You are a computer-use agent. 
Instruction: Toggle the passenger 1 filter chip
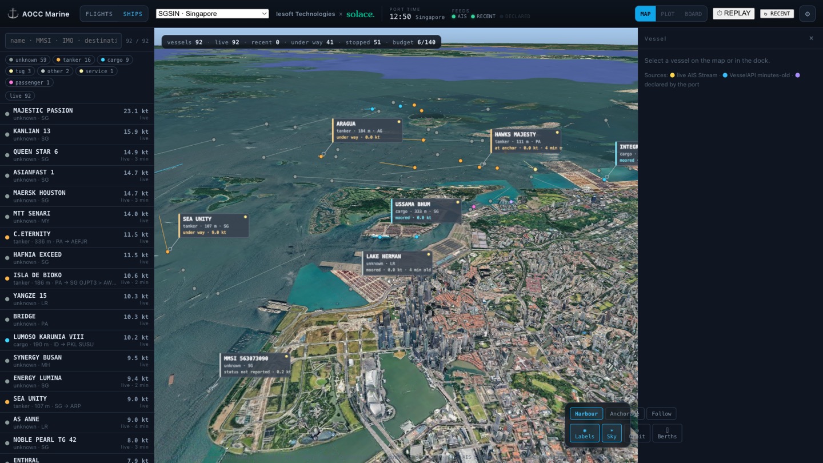point(30,82)
